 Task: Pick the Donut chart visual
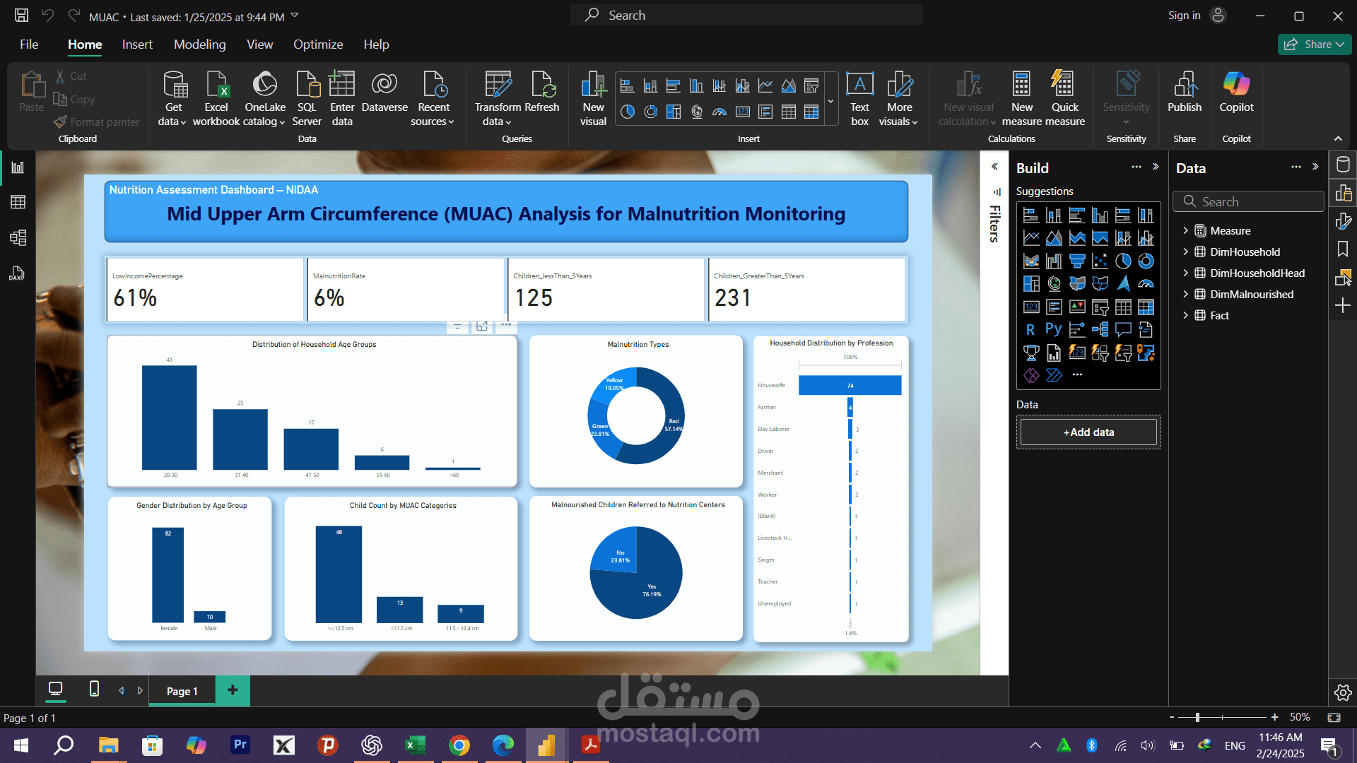pyautogui.click(x=1146, y=261)
